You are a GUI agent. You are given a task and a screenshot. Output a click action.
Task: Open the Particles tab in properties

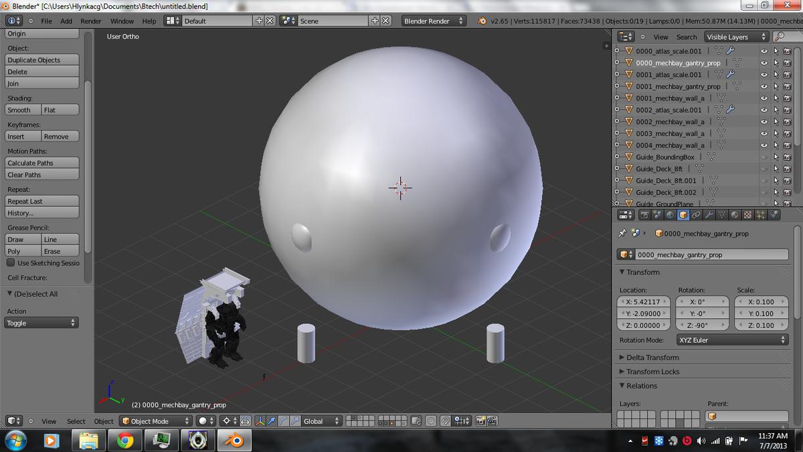760,215
